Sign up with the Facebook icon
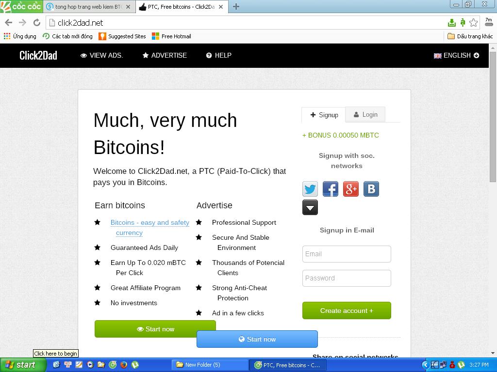Viewport: 497px width, 372px height. click(330, 189)
